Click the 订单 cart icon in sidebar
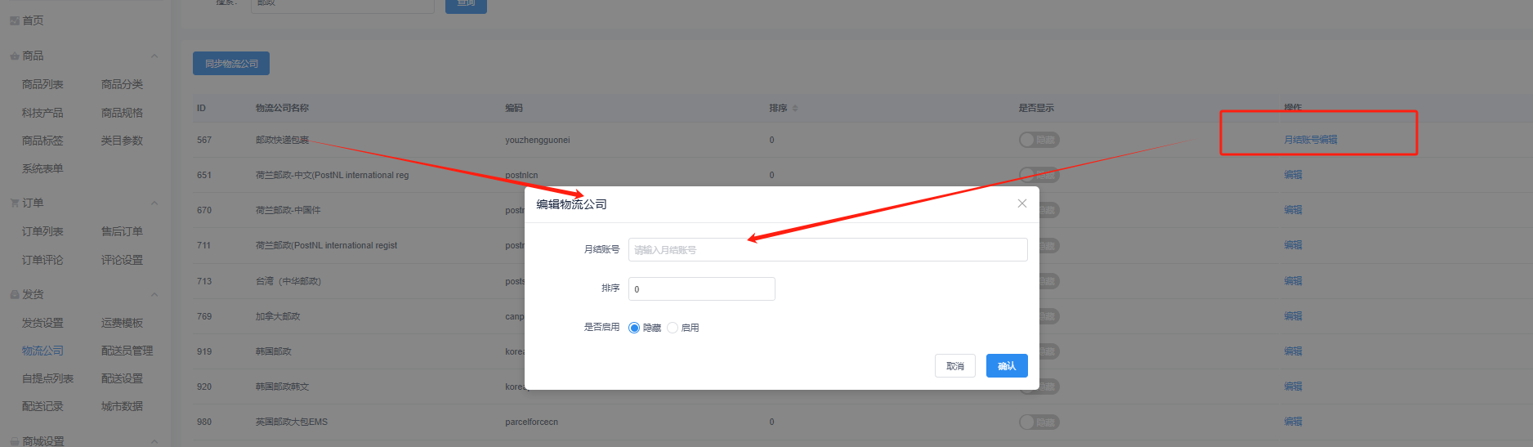 coord(15,203)
